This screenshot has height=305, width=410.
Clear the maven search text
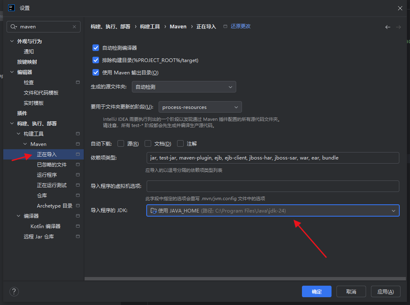pyautogui.click(x=74, y=27)
